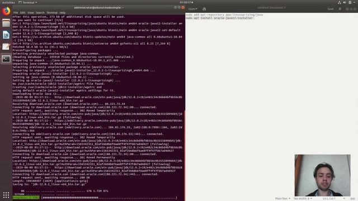Open the text editor hamburger menu
Viewport: 358px width, 201px height.
pos(340,9)
